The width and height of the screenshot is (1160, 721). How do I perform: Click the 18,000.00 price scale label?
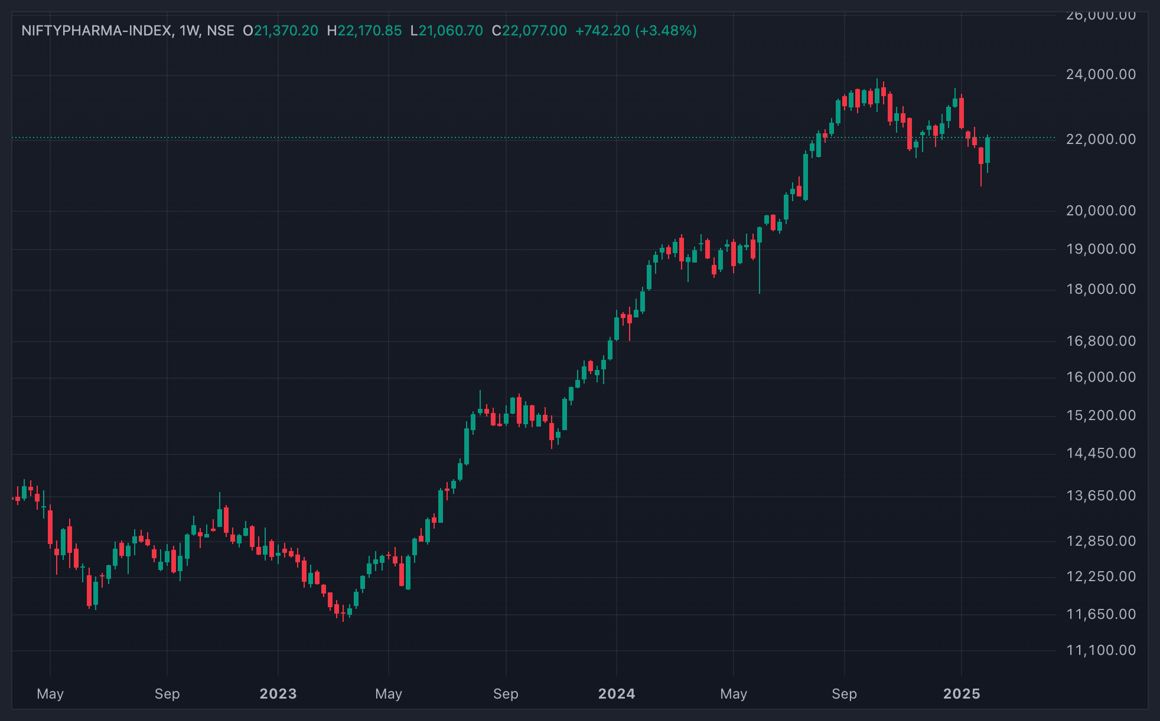coord(1100,289)
